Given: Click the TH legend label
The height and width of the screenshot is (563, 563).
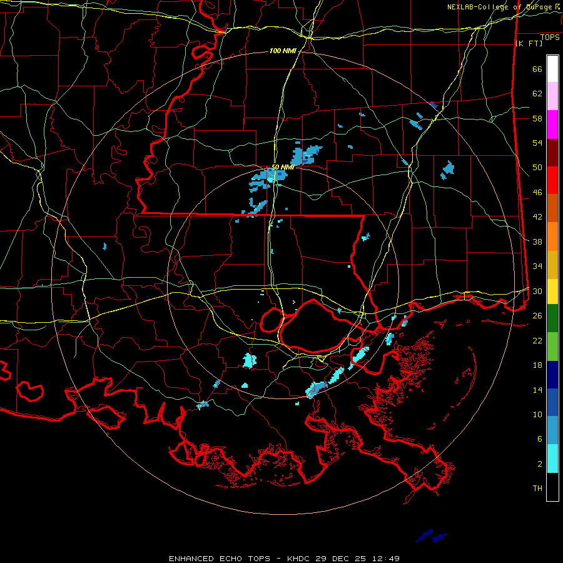Looking at the screenshot, I should (537, 489).
